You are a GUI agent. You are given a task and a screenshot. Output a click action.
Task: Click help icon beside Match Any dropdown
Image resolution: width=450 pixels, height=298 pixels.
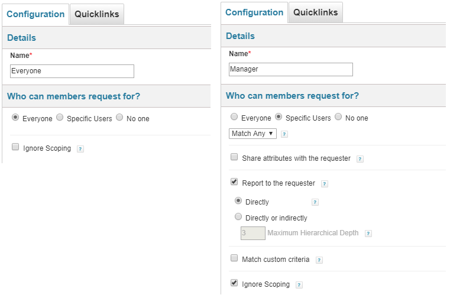[x=284, y=134]
